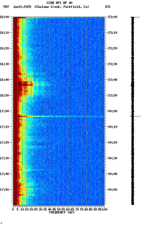Image resolution: width=144 pixels, height=226 pixels.
Task: Click the 16:50 PDT time label
Action: (4, 95)
